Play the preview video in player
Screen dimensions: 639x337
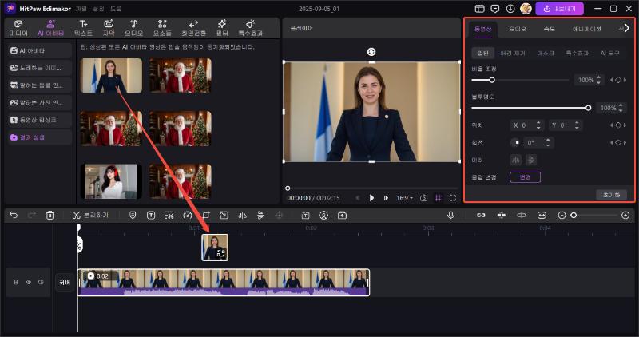[371, 198]
